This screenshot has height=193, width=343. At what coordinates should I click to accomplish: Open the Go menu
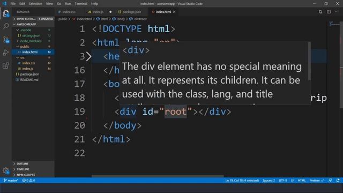tap(59, 4)
